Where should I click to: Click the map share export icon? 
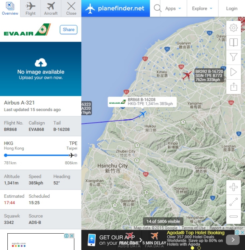click(234, 87)
